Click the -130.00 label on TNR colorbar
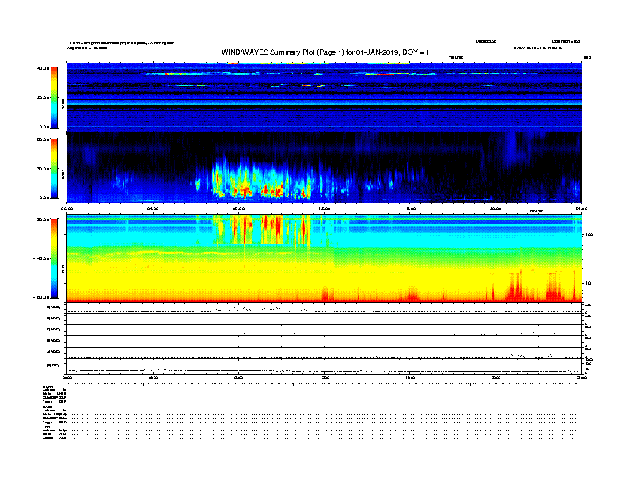Image resolution: width=627 pixels, height=485 pixels. (x=41, y=220)
